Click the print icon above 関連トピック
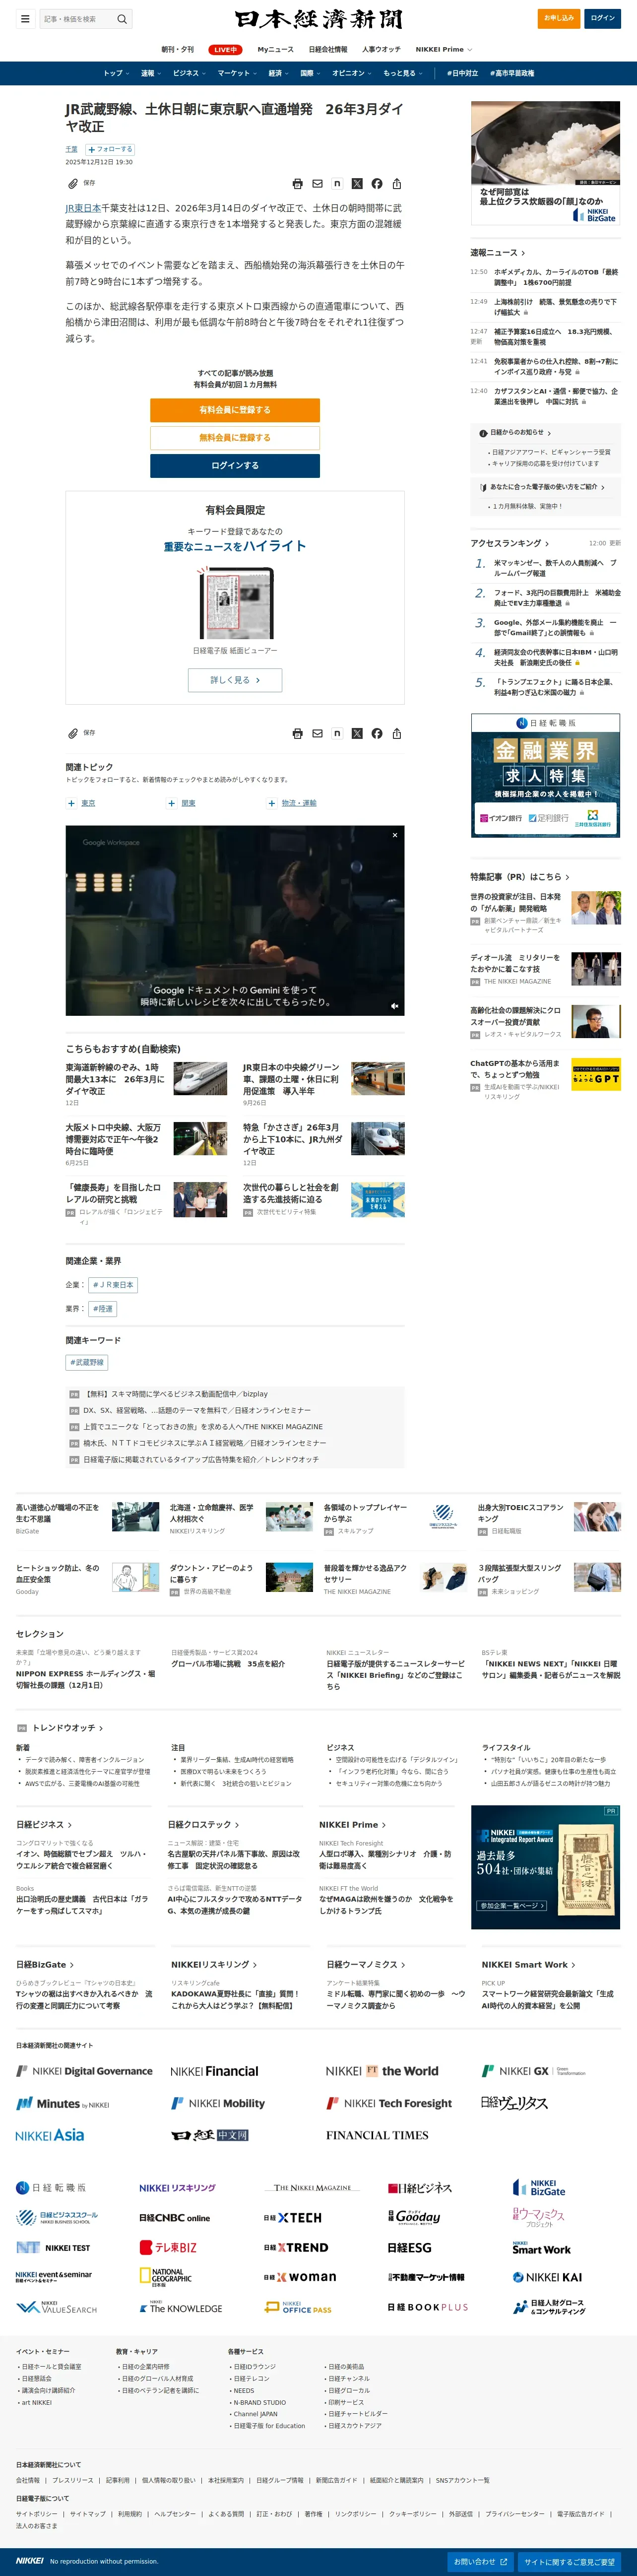 (x=297, y=733)
